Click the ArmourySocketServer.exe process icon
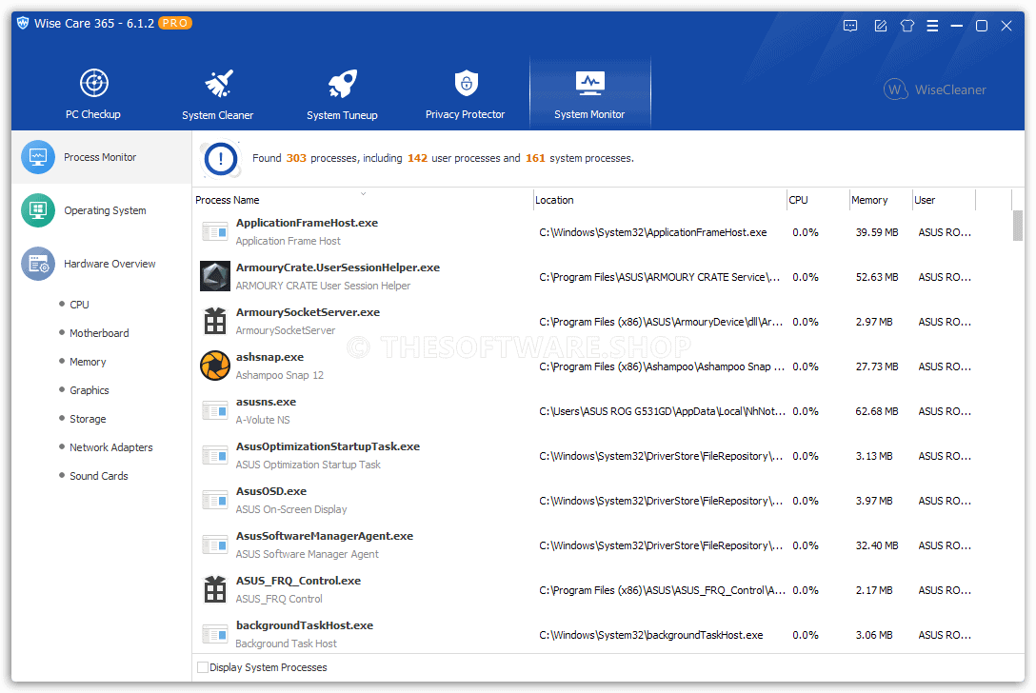Viewport: 1036px width, 693px height. (215, 321)
